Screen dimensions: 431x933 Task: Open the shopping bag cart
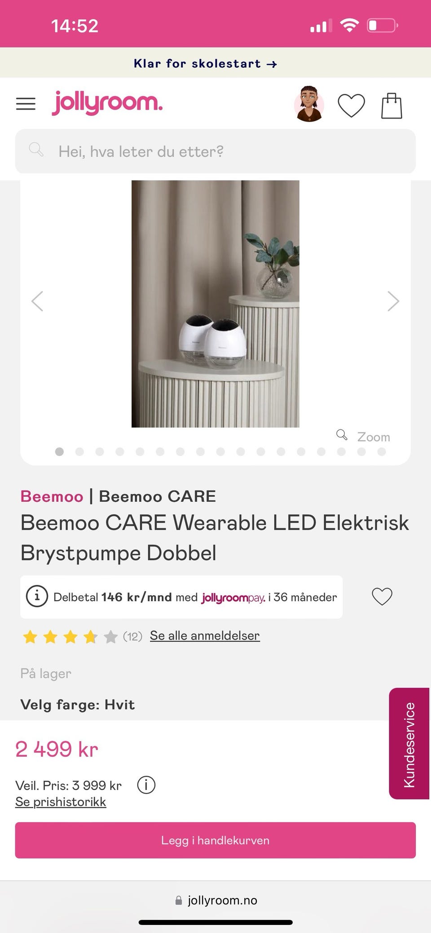tap(391, 106)
